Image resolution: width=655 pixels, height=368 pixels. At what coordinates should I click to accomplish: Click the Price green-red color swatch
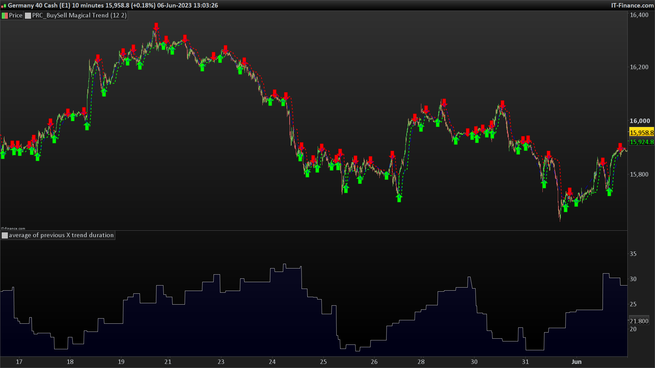[x=5, y=15]
